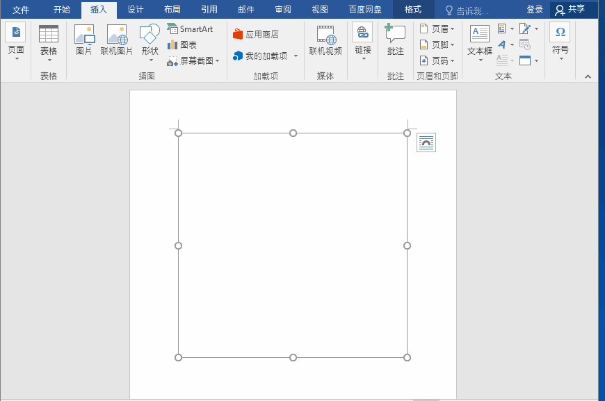Expand the WordArt dropdown arrow
605x401 pixels.
(x=512, y=44)
